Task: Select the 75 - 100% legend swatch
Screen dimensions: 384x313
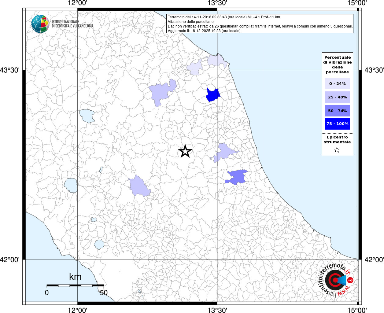Action: coord(337,124)
